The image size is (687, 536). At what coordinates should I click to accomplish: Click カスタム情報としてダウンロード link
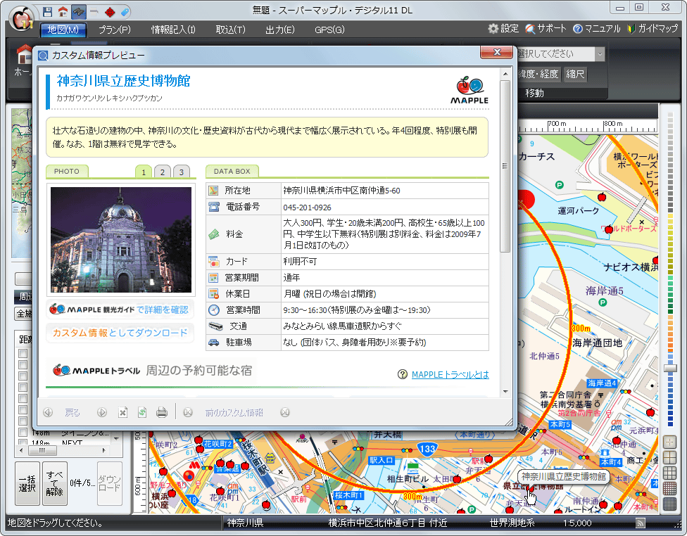click(120, 333)
